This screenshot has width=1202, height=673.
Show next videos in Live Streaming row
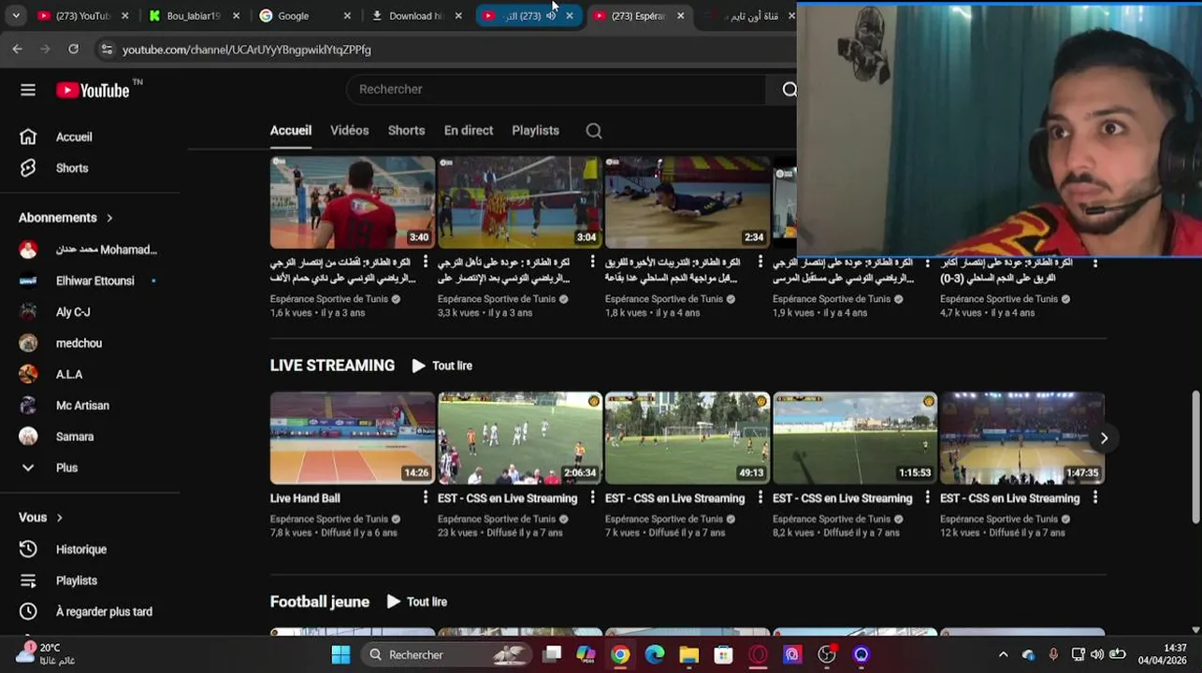pyautogui.click(x=1104, y=437)
